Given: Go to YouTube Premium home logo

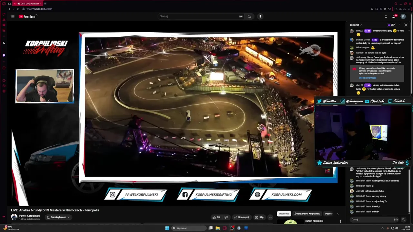Looking at the screenshot, I should tap(28, 16).
